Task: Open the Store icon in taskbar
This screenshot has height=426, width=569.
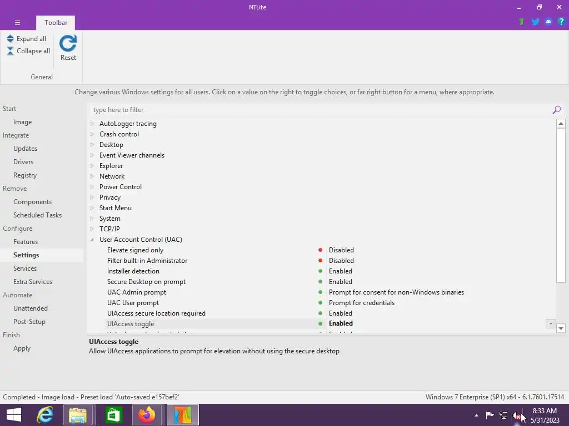Action: tap(113, 415)
